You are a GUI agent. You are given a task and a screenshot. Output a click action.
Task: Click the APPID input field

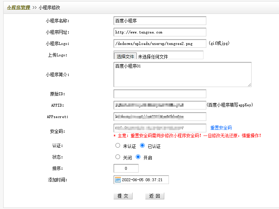[160, 105]
